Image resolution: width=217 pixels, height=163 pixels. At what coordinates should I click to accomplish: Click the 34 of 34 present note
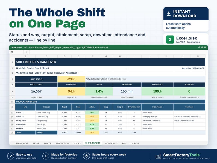click(x=157, y=97)
